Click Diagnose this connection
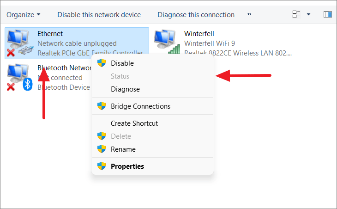This screenshot has width=337, height=209. tap(196, 15)
